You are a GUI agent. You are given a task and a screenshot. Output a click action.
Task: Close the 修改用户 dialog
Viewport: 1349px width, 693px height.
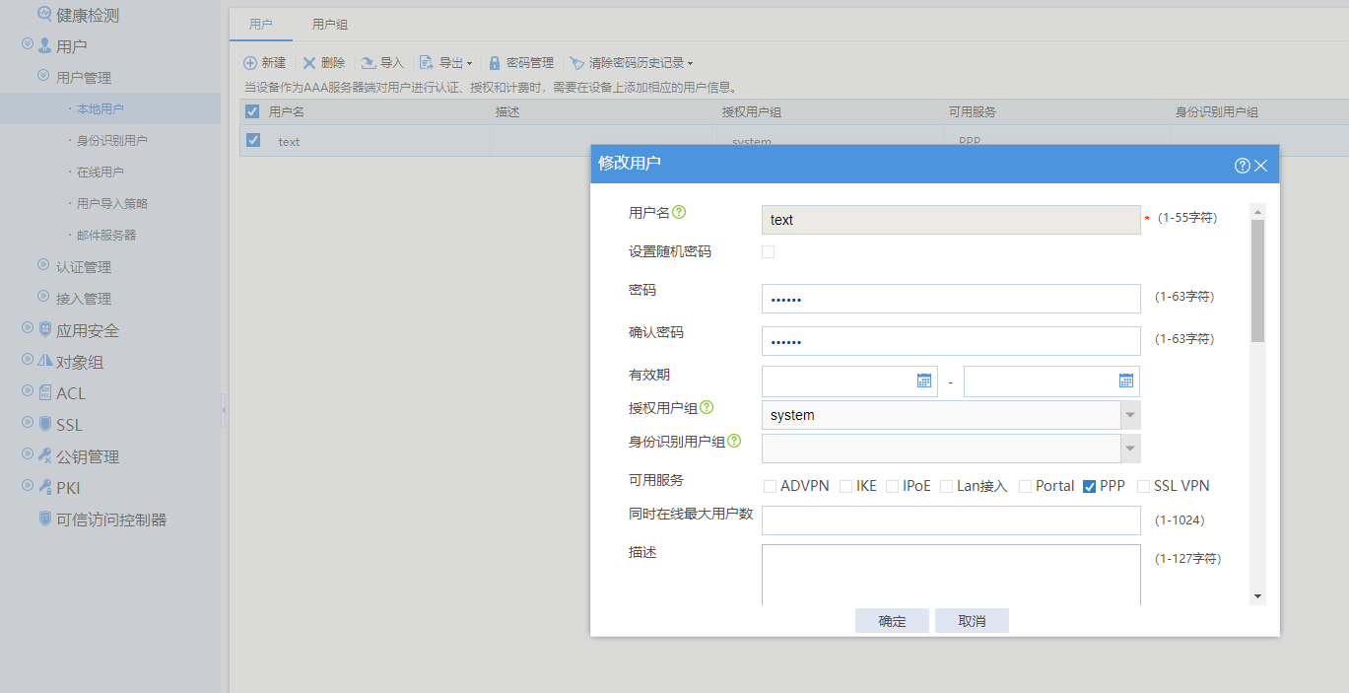click(1260, 165)
